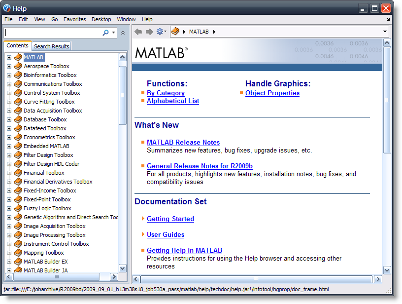Screen dimensions: 402x304
Task: Open the MATLAB Release Notes link
Action: coord(183,143)
